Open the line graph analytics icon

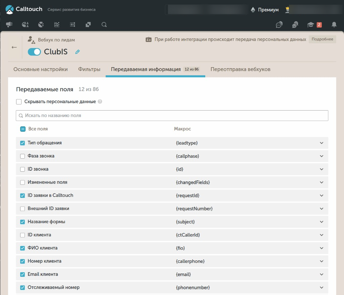57,25
